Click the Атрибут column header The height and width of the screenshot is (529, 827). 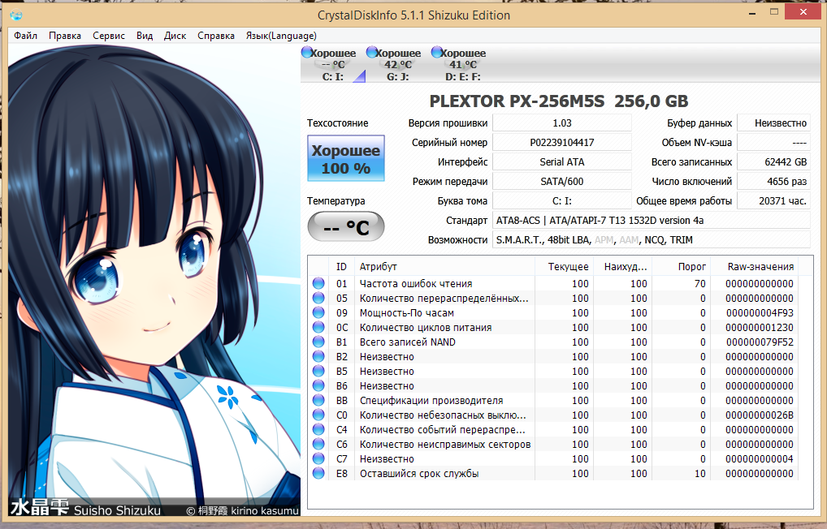tap(444, 267)
